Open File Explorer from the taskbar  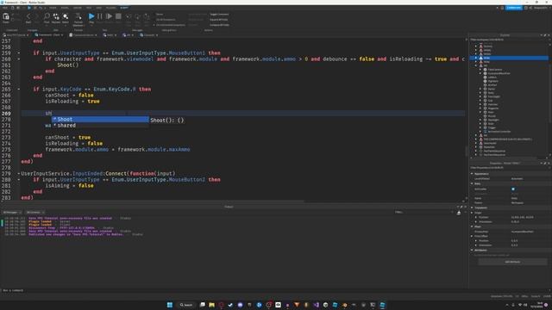[x=211, y=305]
